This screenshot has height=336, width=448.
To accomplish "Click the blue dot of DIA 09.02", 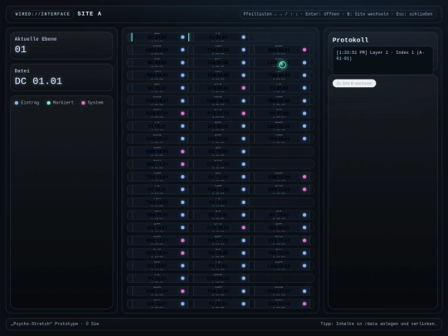I will (243, 139).
